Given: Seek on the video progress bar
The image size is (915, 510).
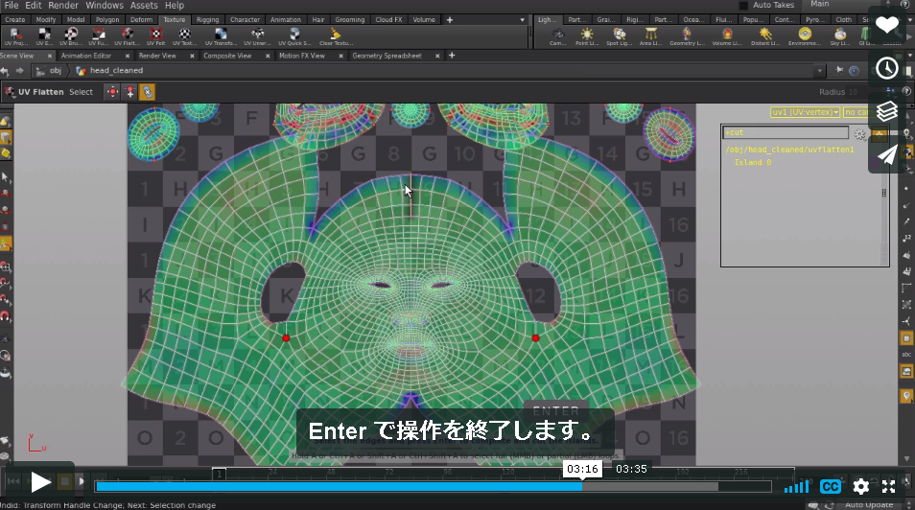Looking at the screenshot, I should pyautogui.click(x=433, y=486).
